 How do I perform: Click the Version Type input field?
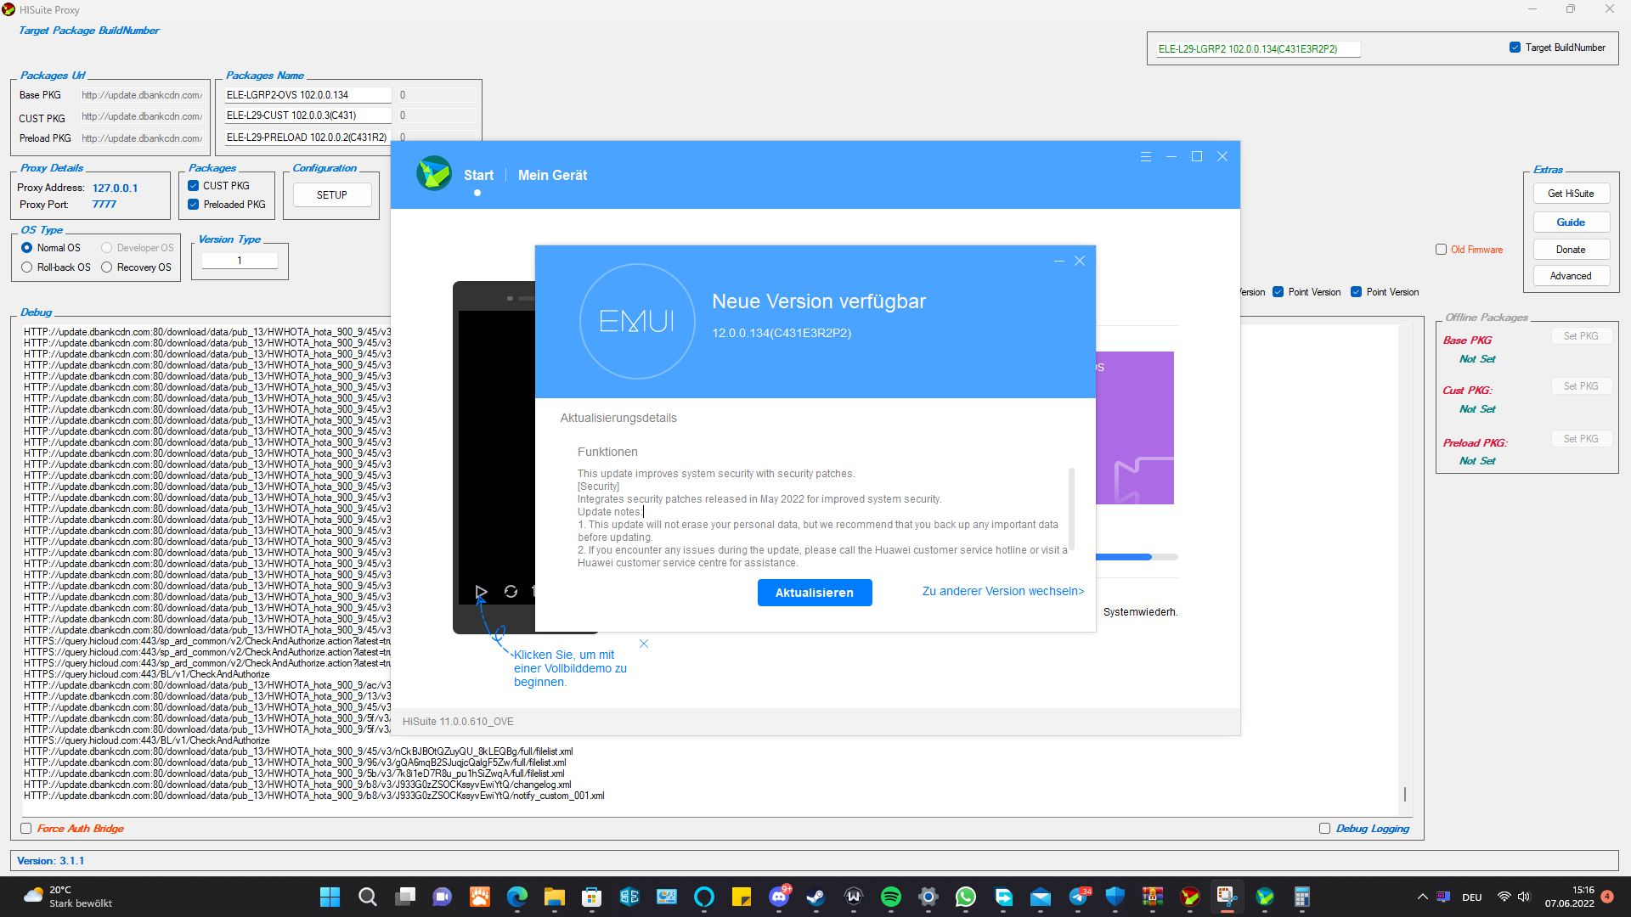[x=240, y=261]
